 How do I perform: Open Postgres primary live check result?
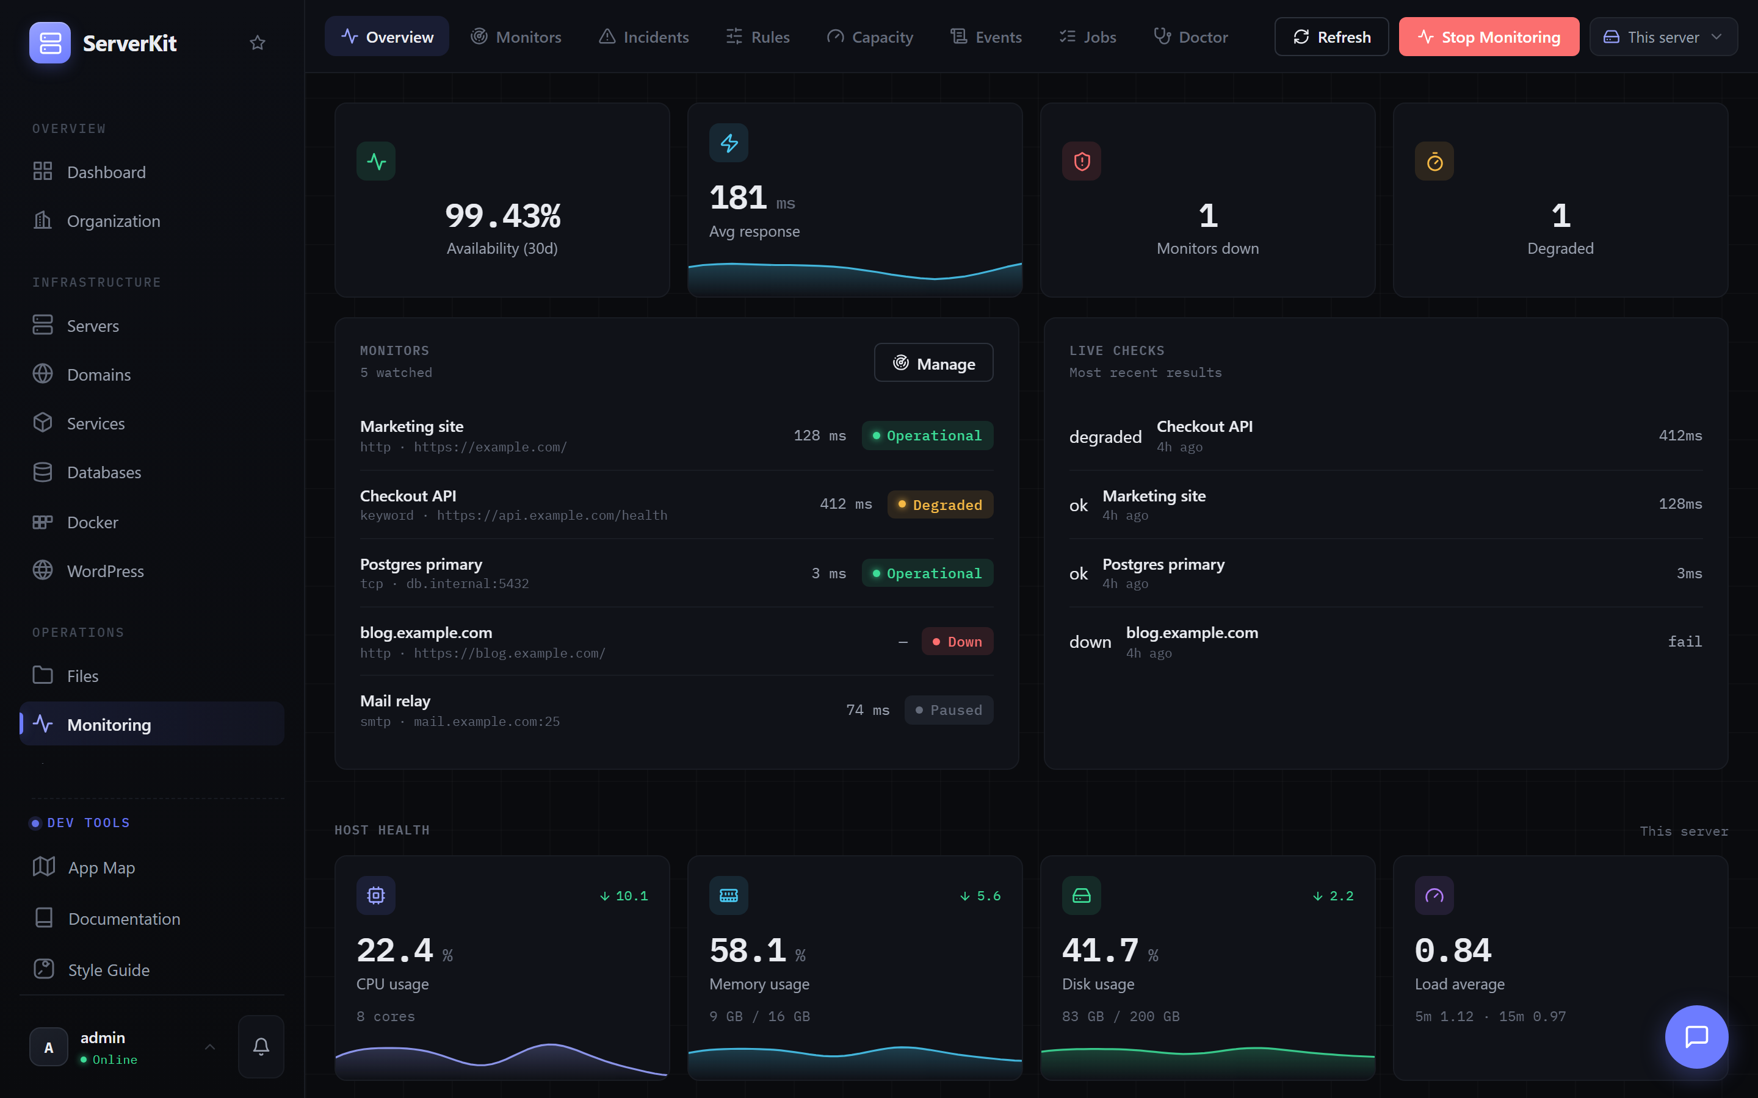pyautogui.click(x=1385, y=573)
